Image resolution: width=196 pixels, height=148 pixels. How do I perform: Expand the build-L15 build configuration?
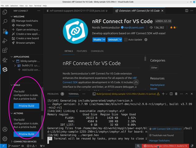pyautogui.click(x=15, y=66)
